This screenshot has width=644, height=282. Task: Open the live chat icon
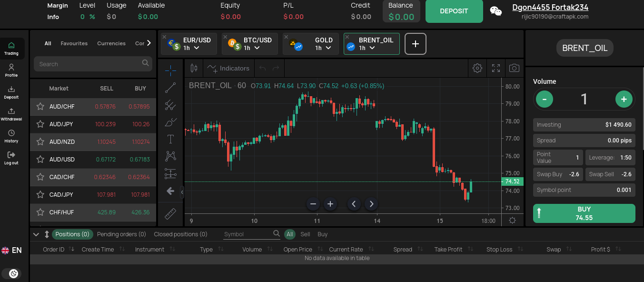[x=496, y=11]
